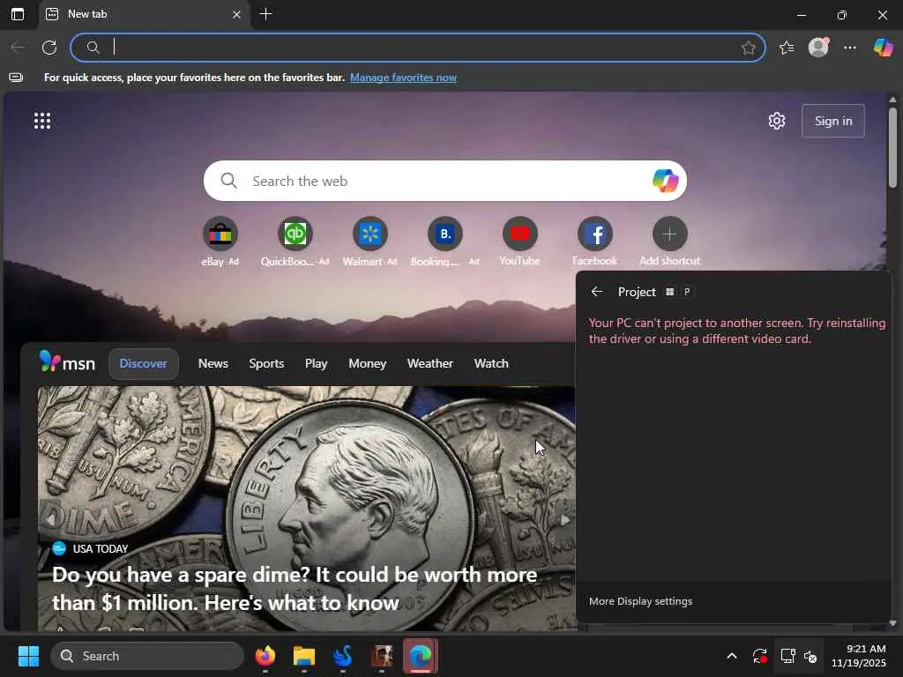Open page settings gear
Viewport: 903px width, 677px height.
[777, 121]
